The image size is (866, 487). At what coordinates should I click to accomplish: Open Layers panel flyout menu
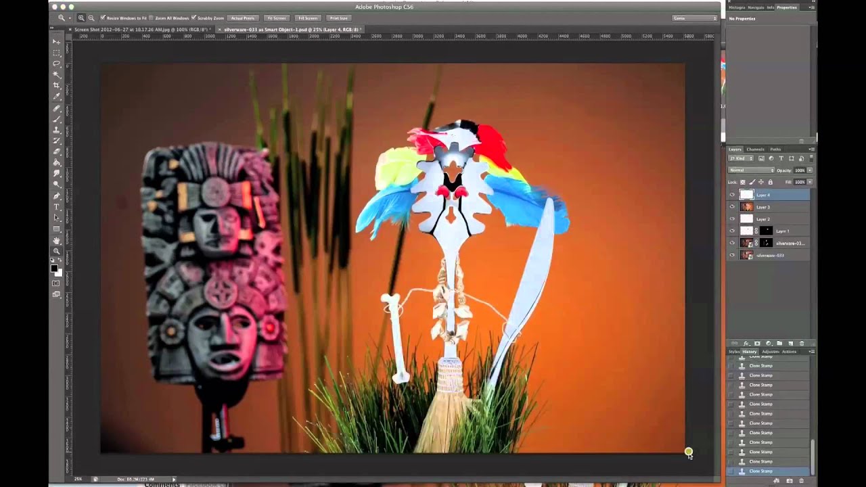tap(812, 149)
